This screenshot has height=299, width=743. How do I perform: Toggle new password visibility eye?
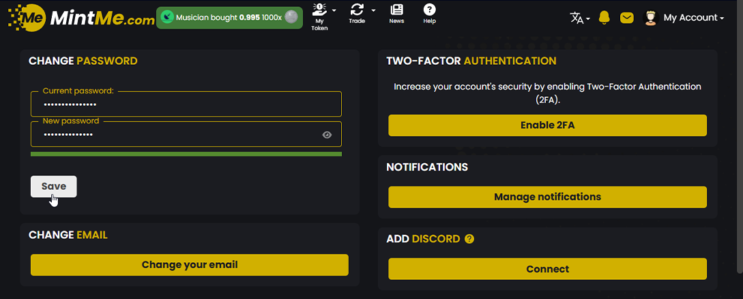[x=327, y=135]
